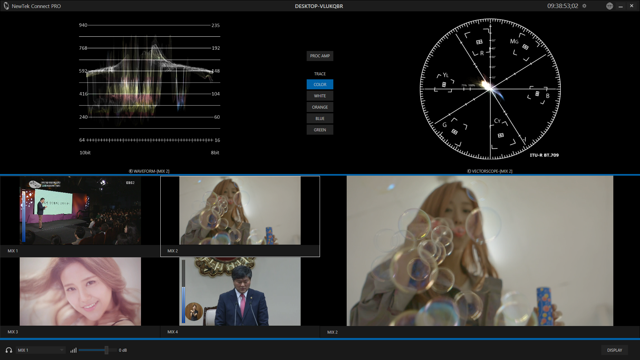Select the MIX 4 speaker thumbnail
Image resolution: width=640 pixels, height=360 pixels.
click(240, 292)
